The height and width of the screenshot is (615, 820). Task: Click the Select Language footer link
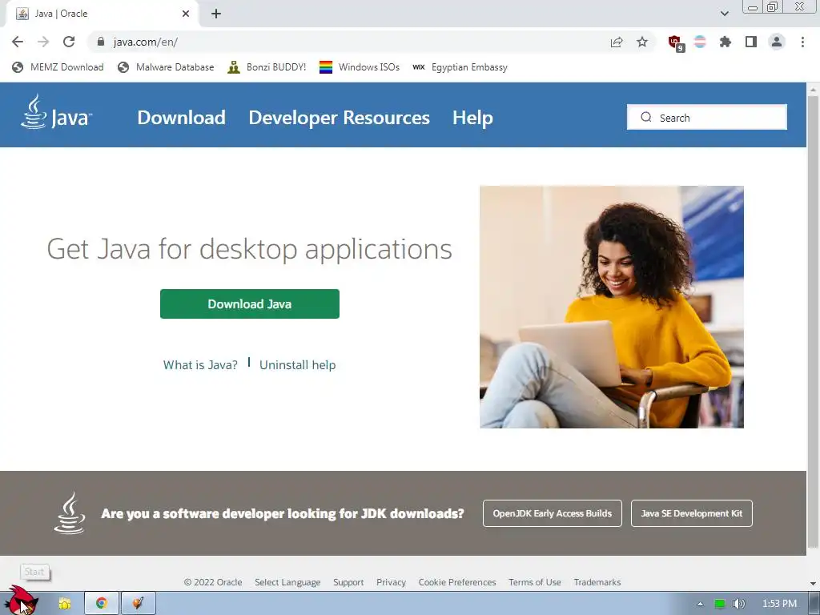click(287, 582)
